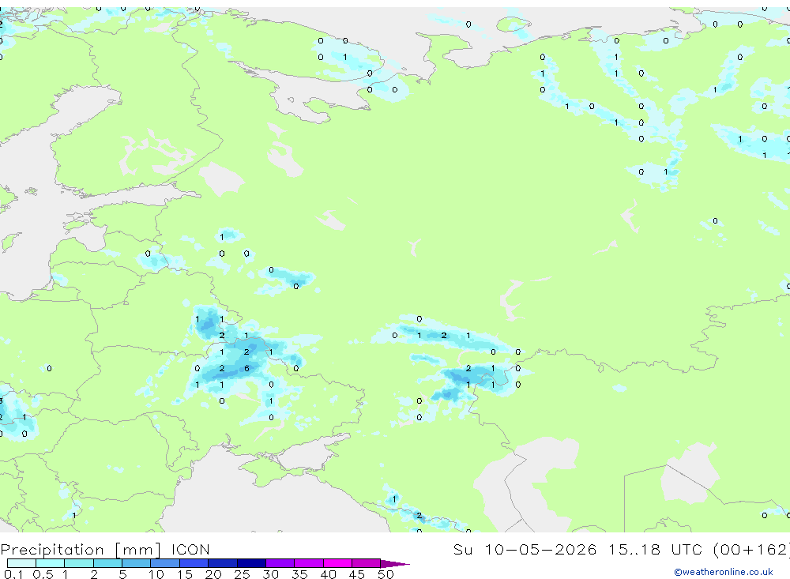Choose the 25–30 mm navy legend swatch
The image size is (790, 579).
click(251, 563)
